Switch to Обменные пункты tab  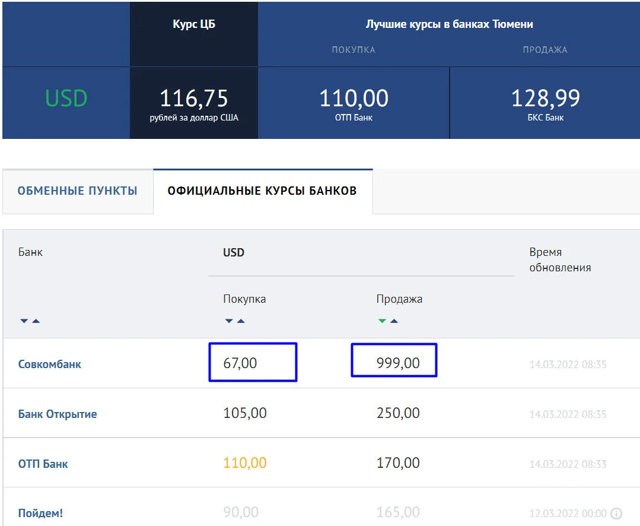78,191
